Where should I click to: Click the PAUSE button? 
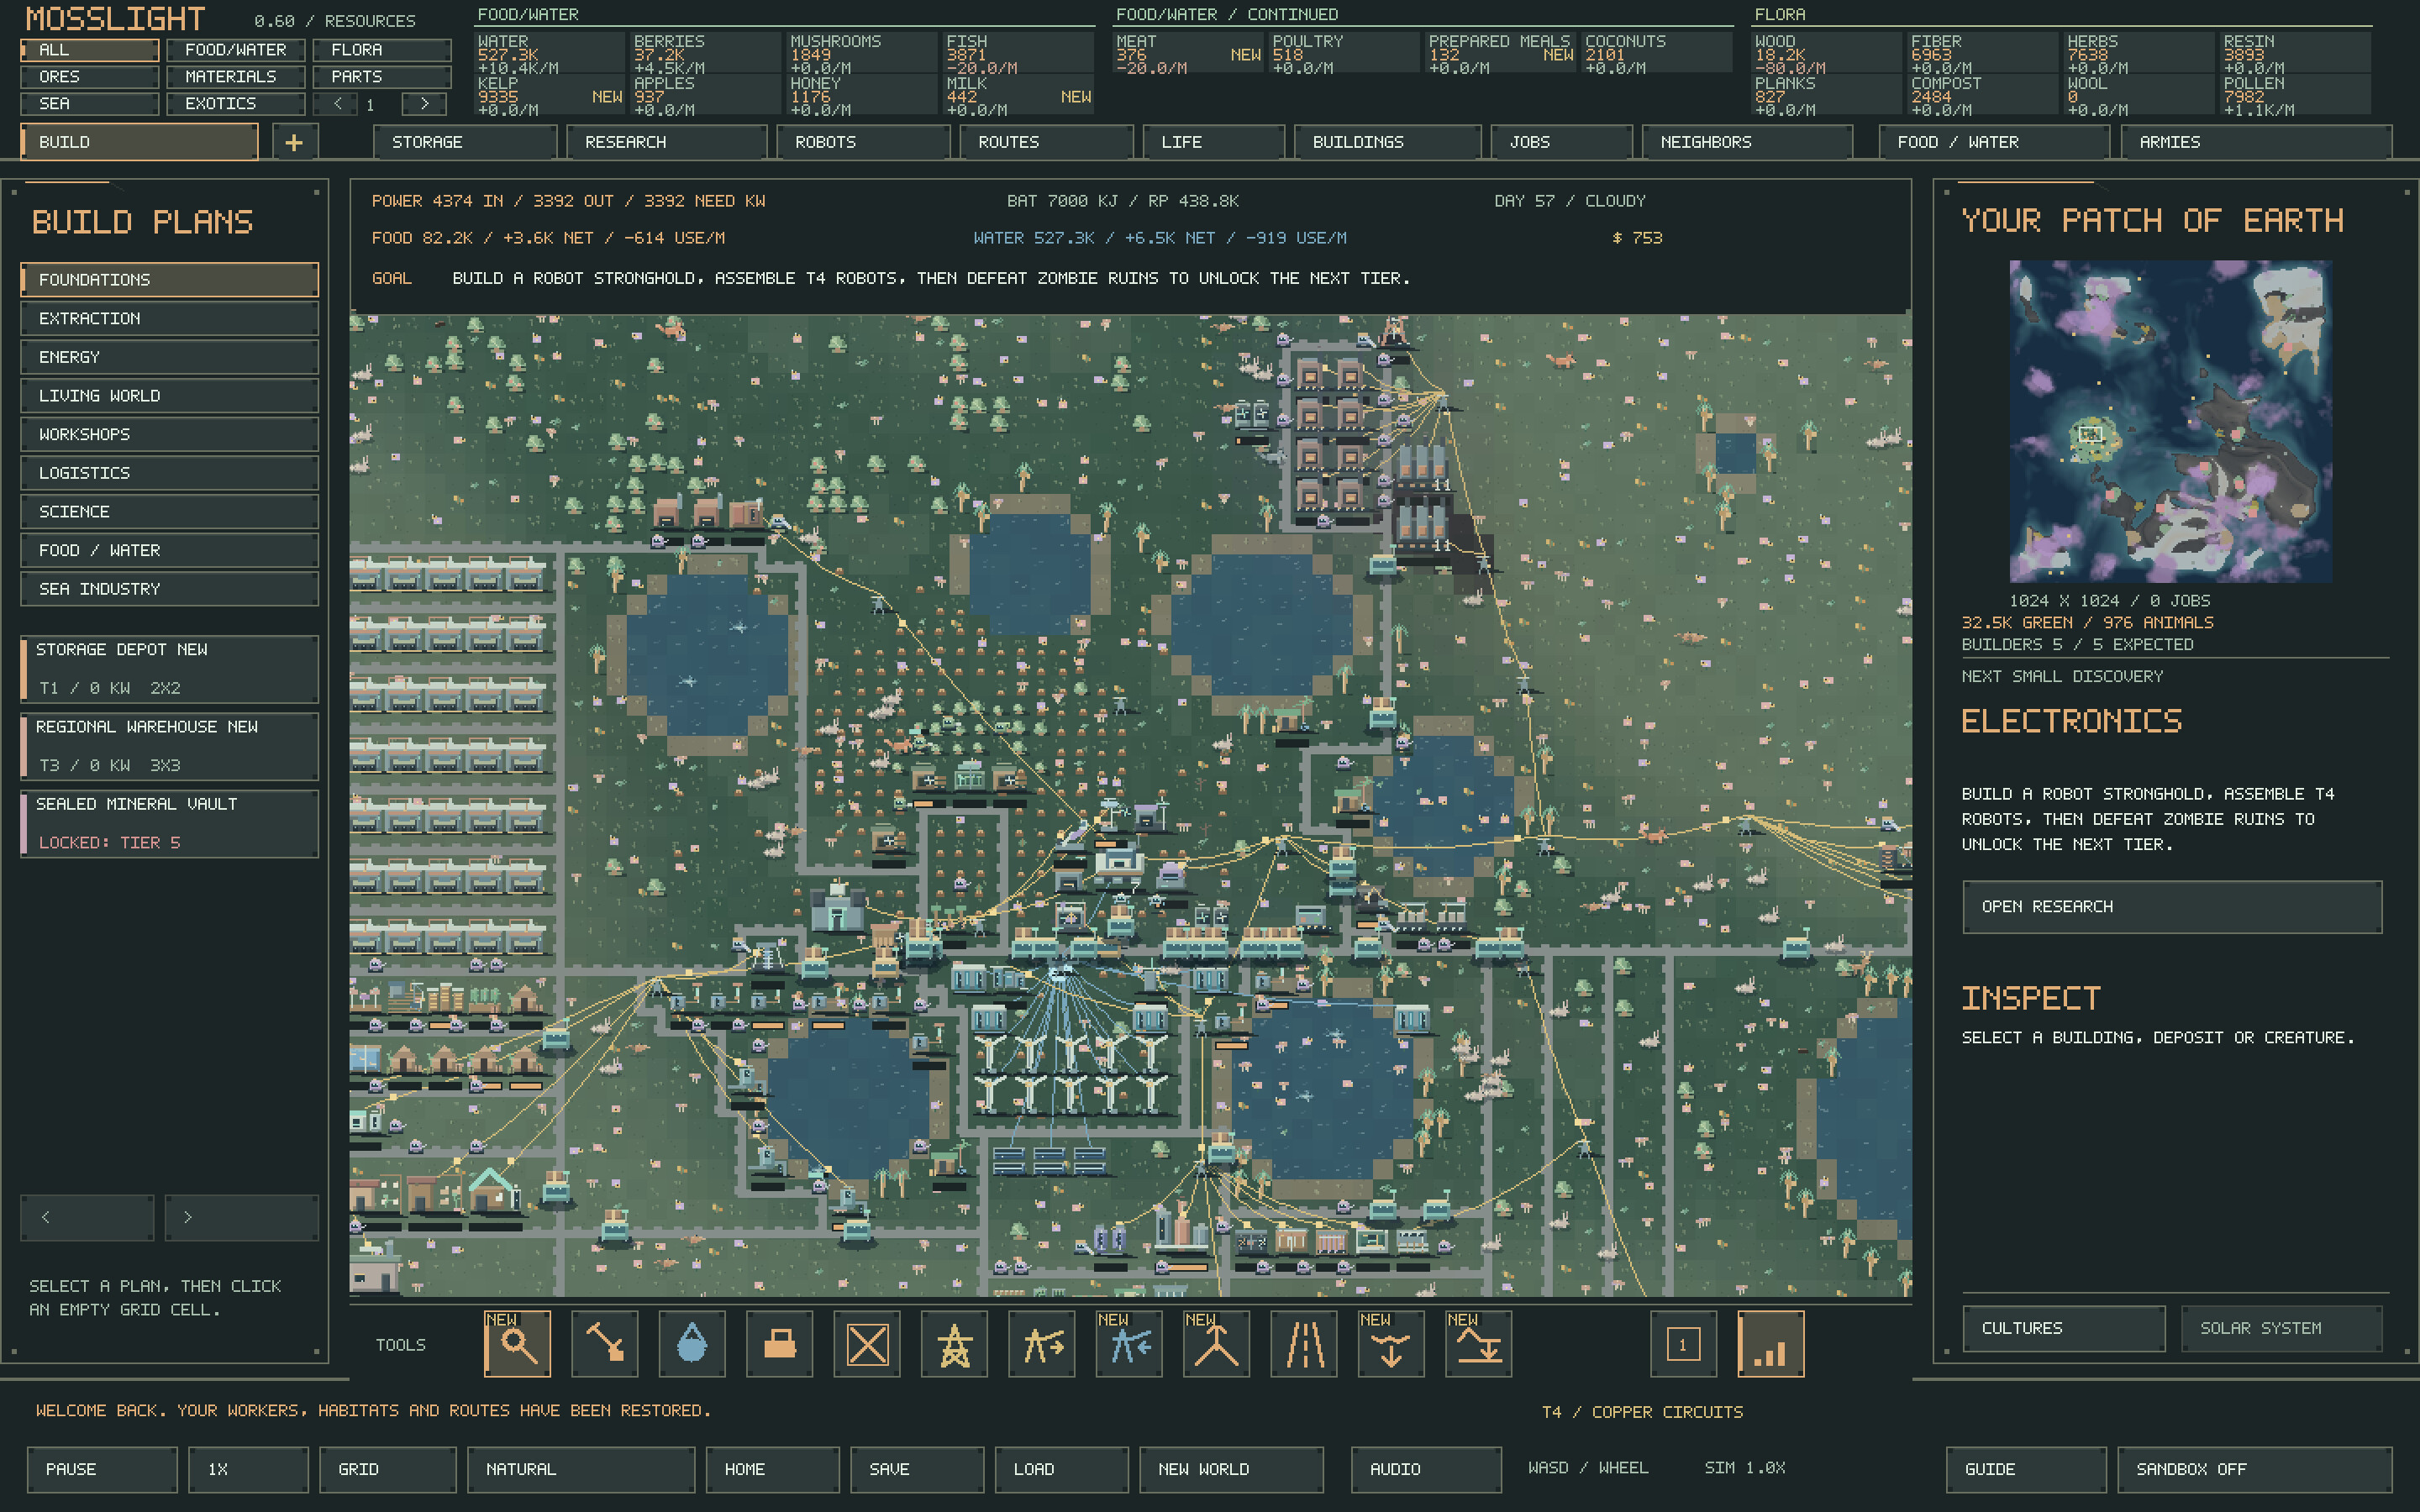pos(102,1469)
